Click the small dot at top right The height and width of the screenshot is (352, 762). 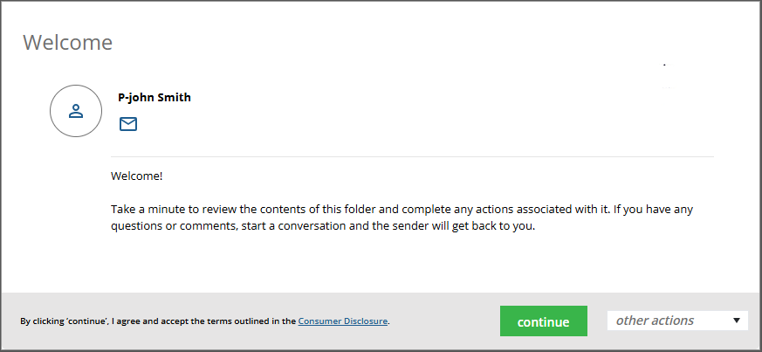click(664, 65)
